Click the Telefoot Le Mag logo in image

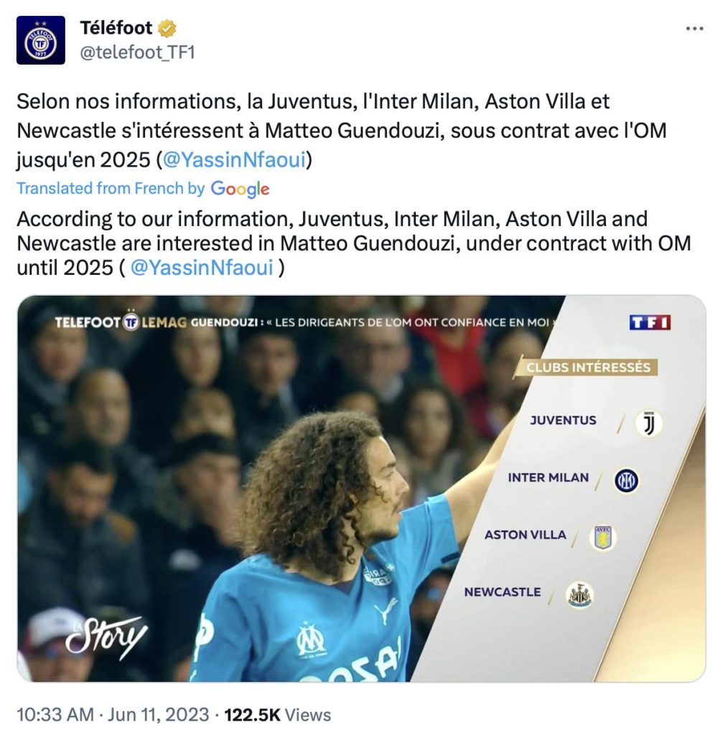[121, 322]
